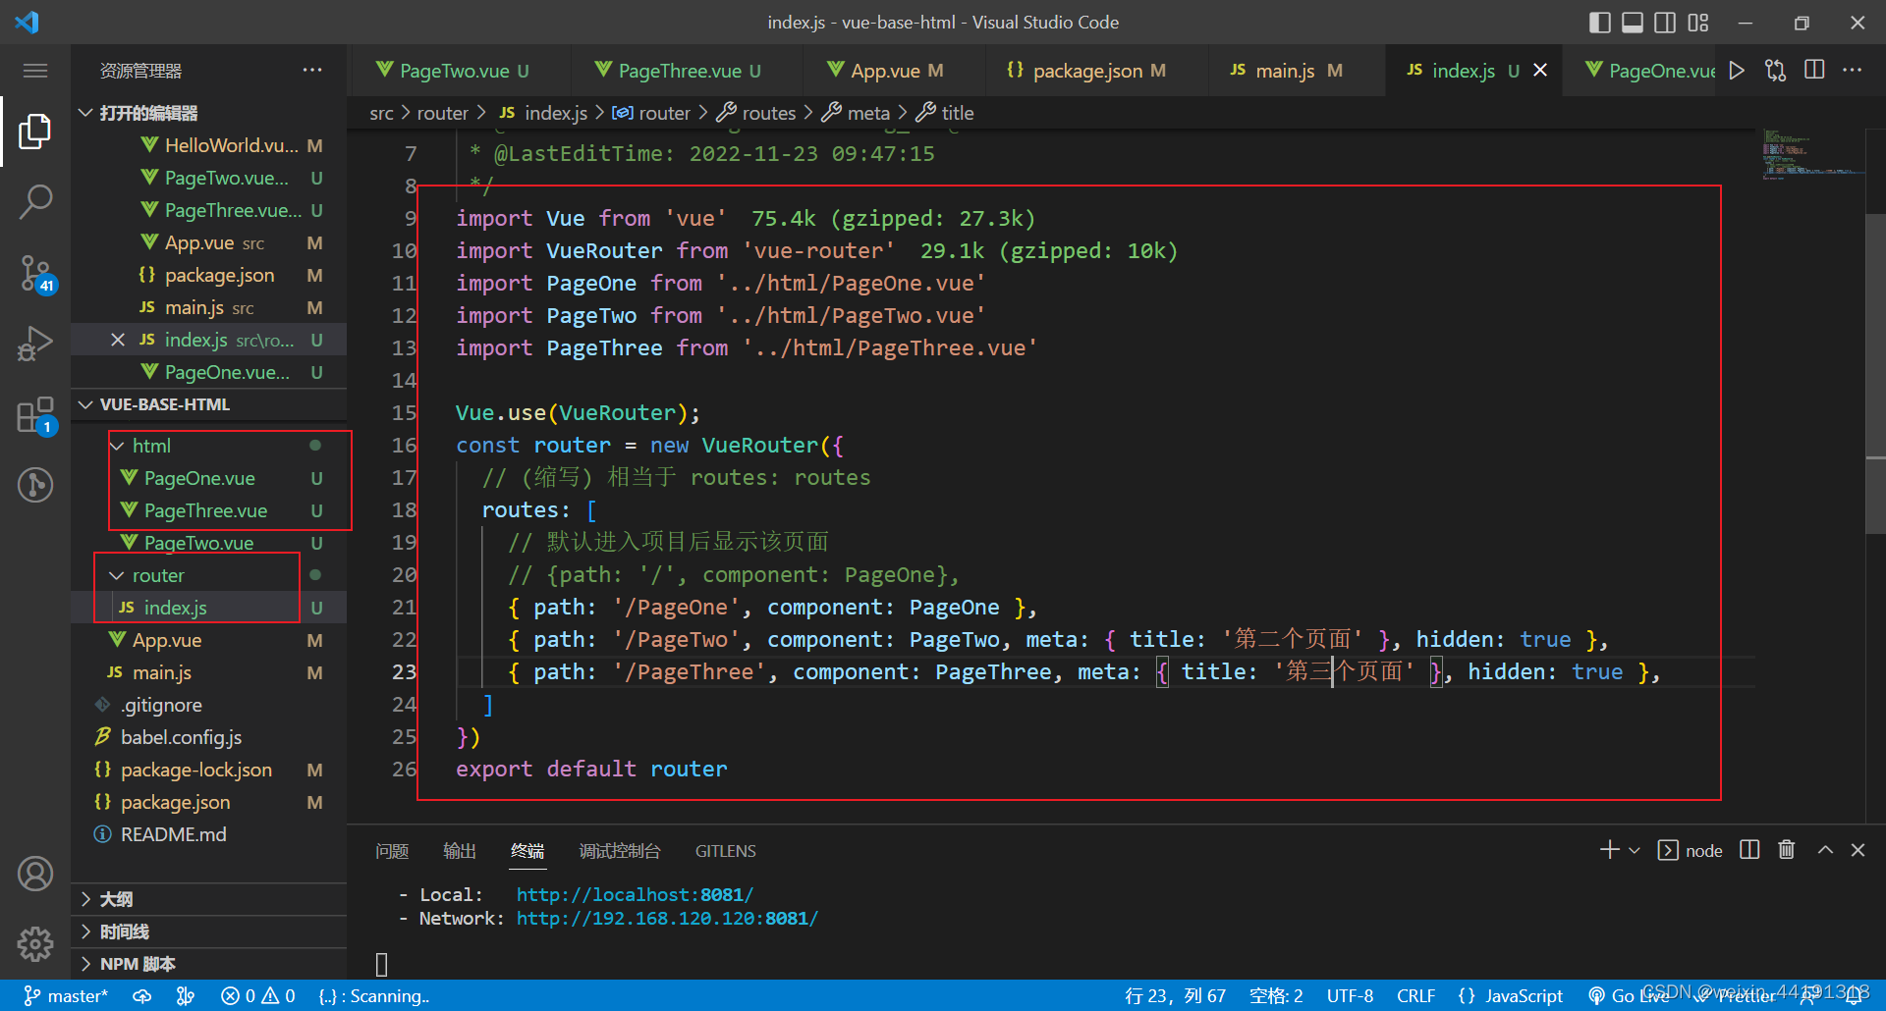Open package-lock.json in file tree
This screenshot has width=1886, height=1011.
pyautogui.click(x=195, y=770)
